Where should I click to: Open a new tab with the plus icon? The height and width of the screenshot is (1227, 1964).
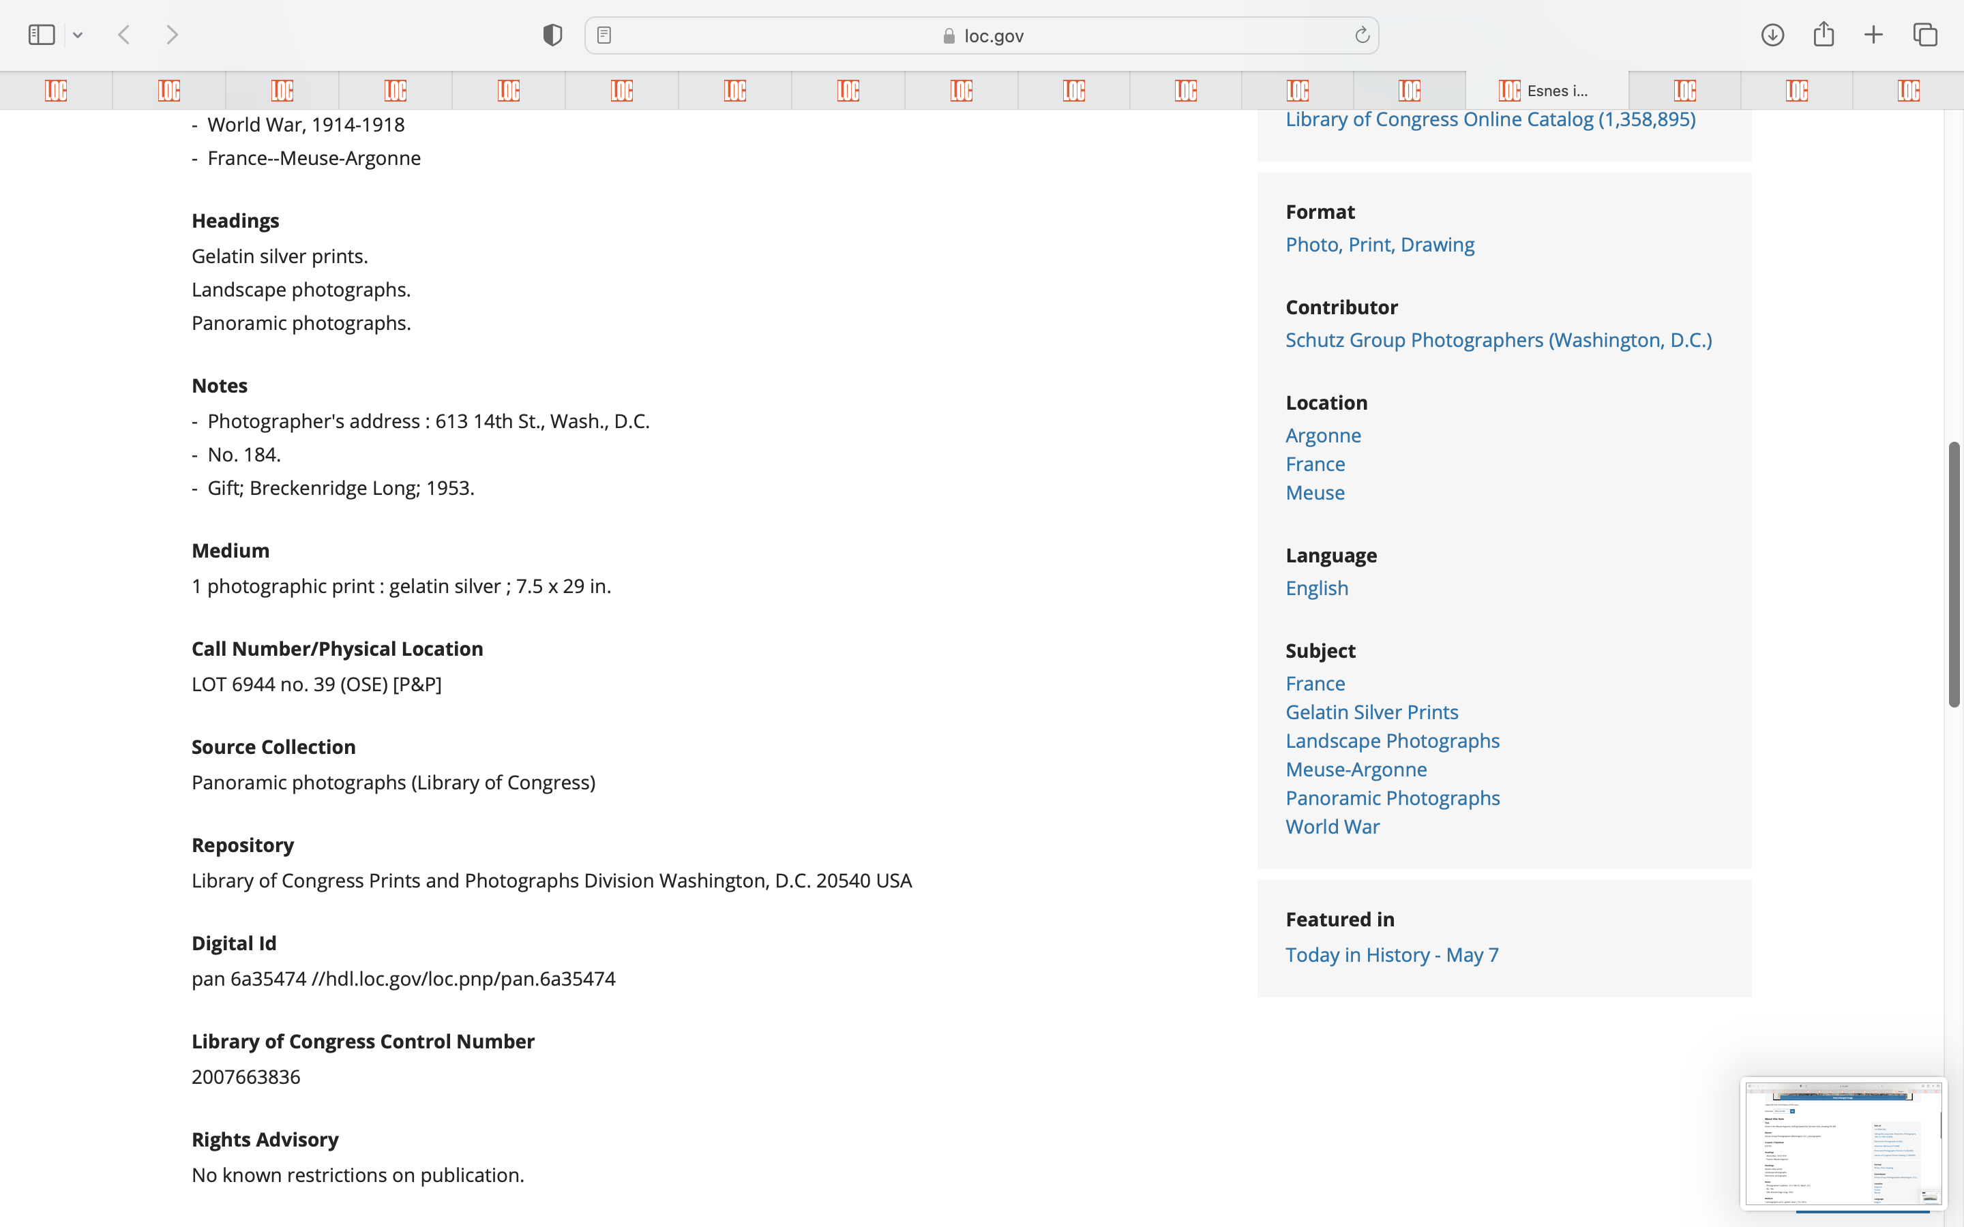click(1873, 35)
